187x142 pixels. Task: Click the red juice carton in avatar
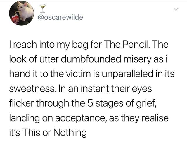pos(15,19)
